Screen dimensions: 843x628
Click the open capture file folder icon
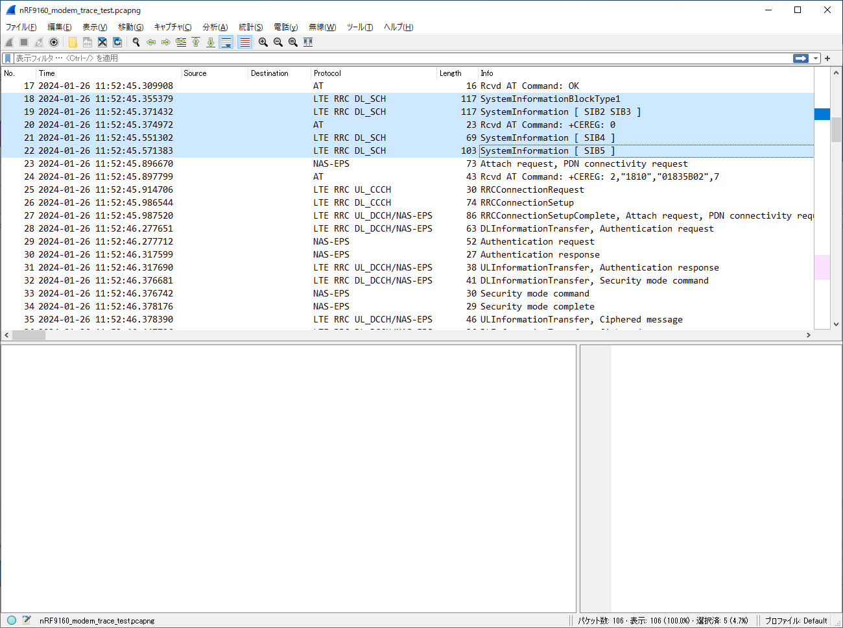click(73, 42)
